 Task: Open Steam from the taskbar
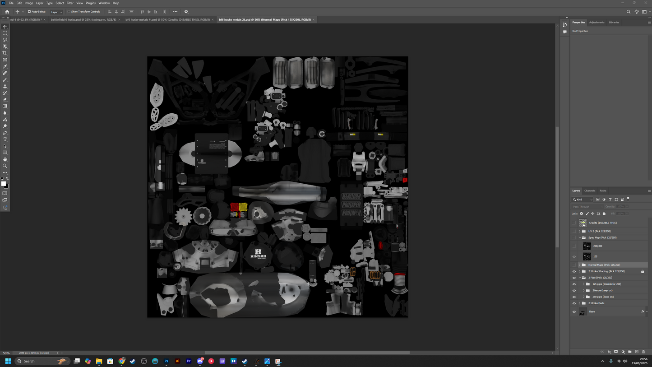click(x=133, y=361)
